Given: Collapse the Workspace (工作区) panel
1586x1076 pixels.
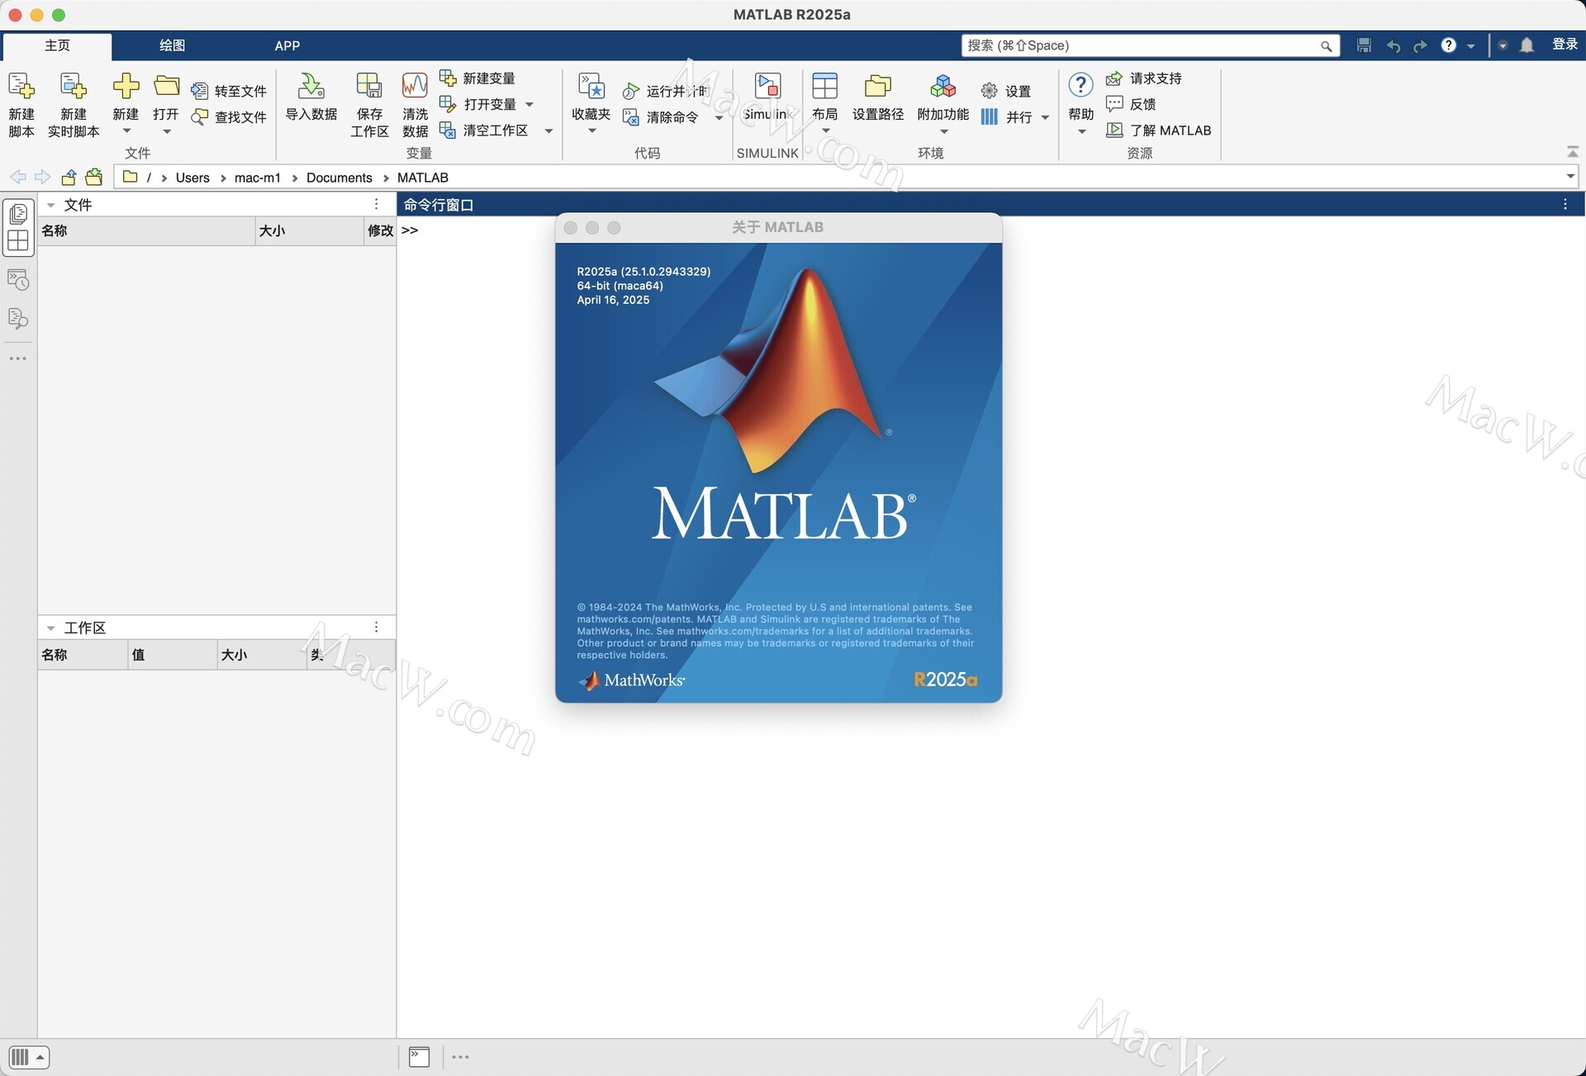Looking at the screenshot, I should 51,628.
